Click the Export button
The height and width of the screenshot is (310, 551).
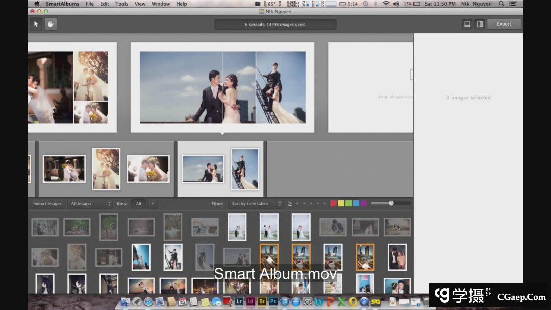[x=504, y=24]
